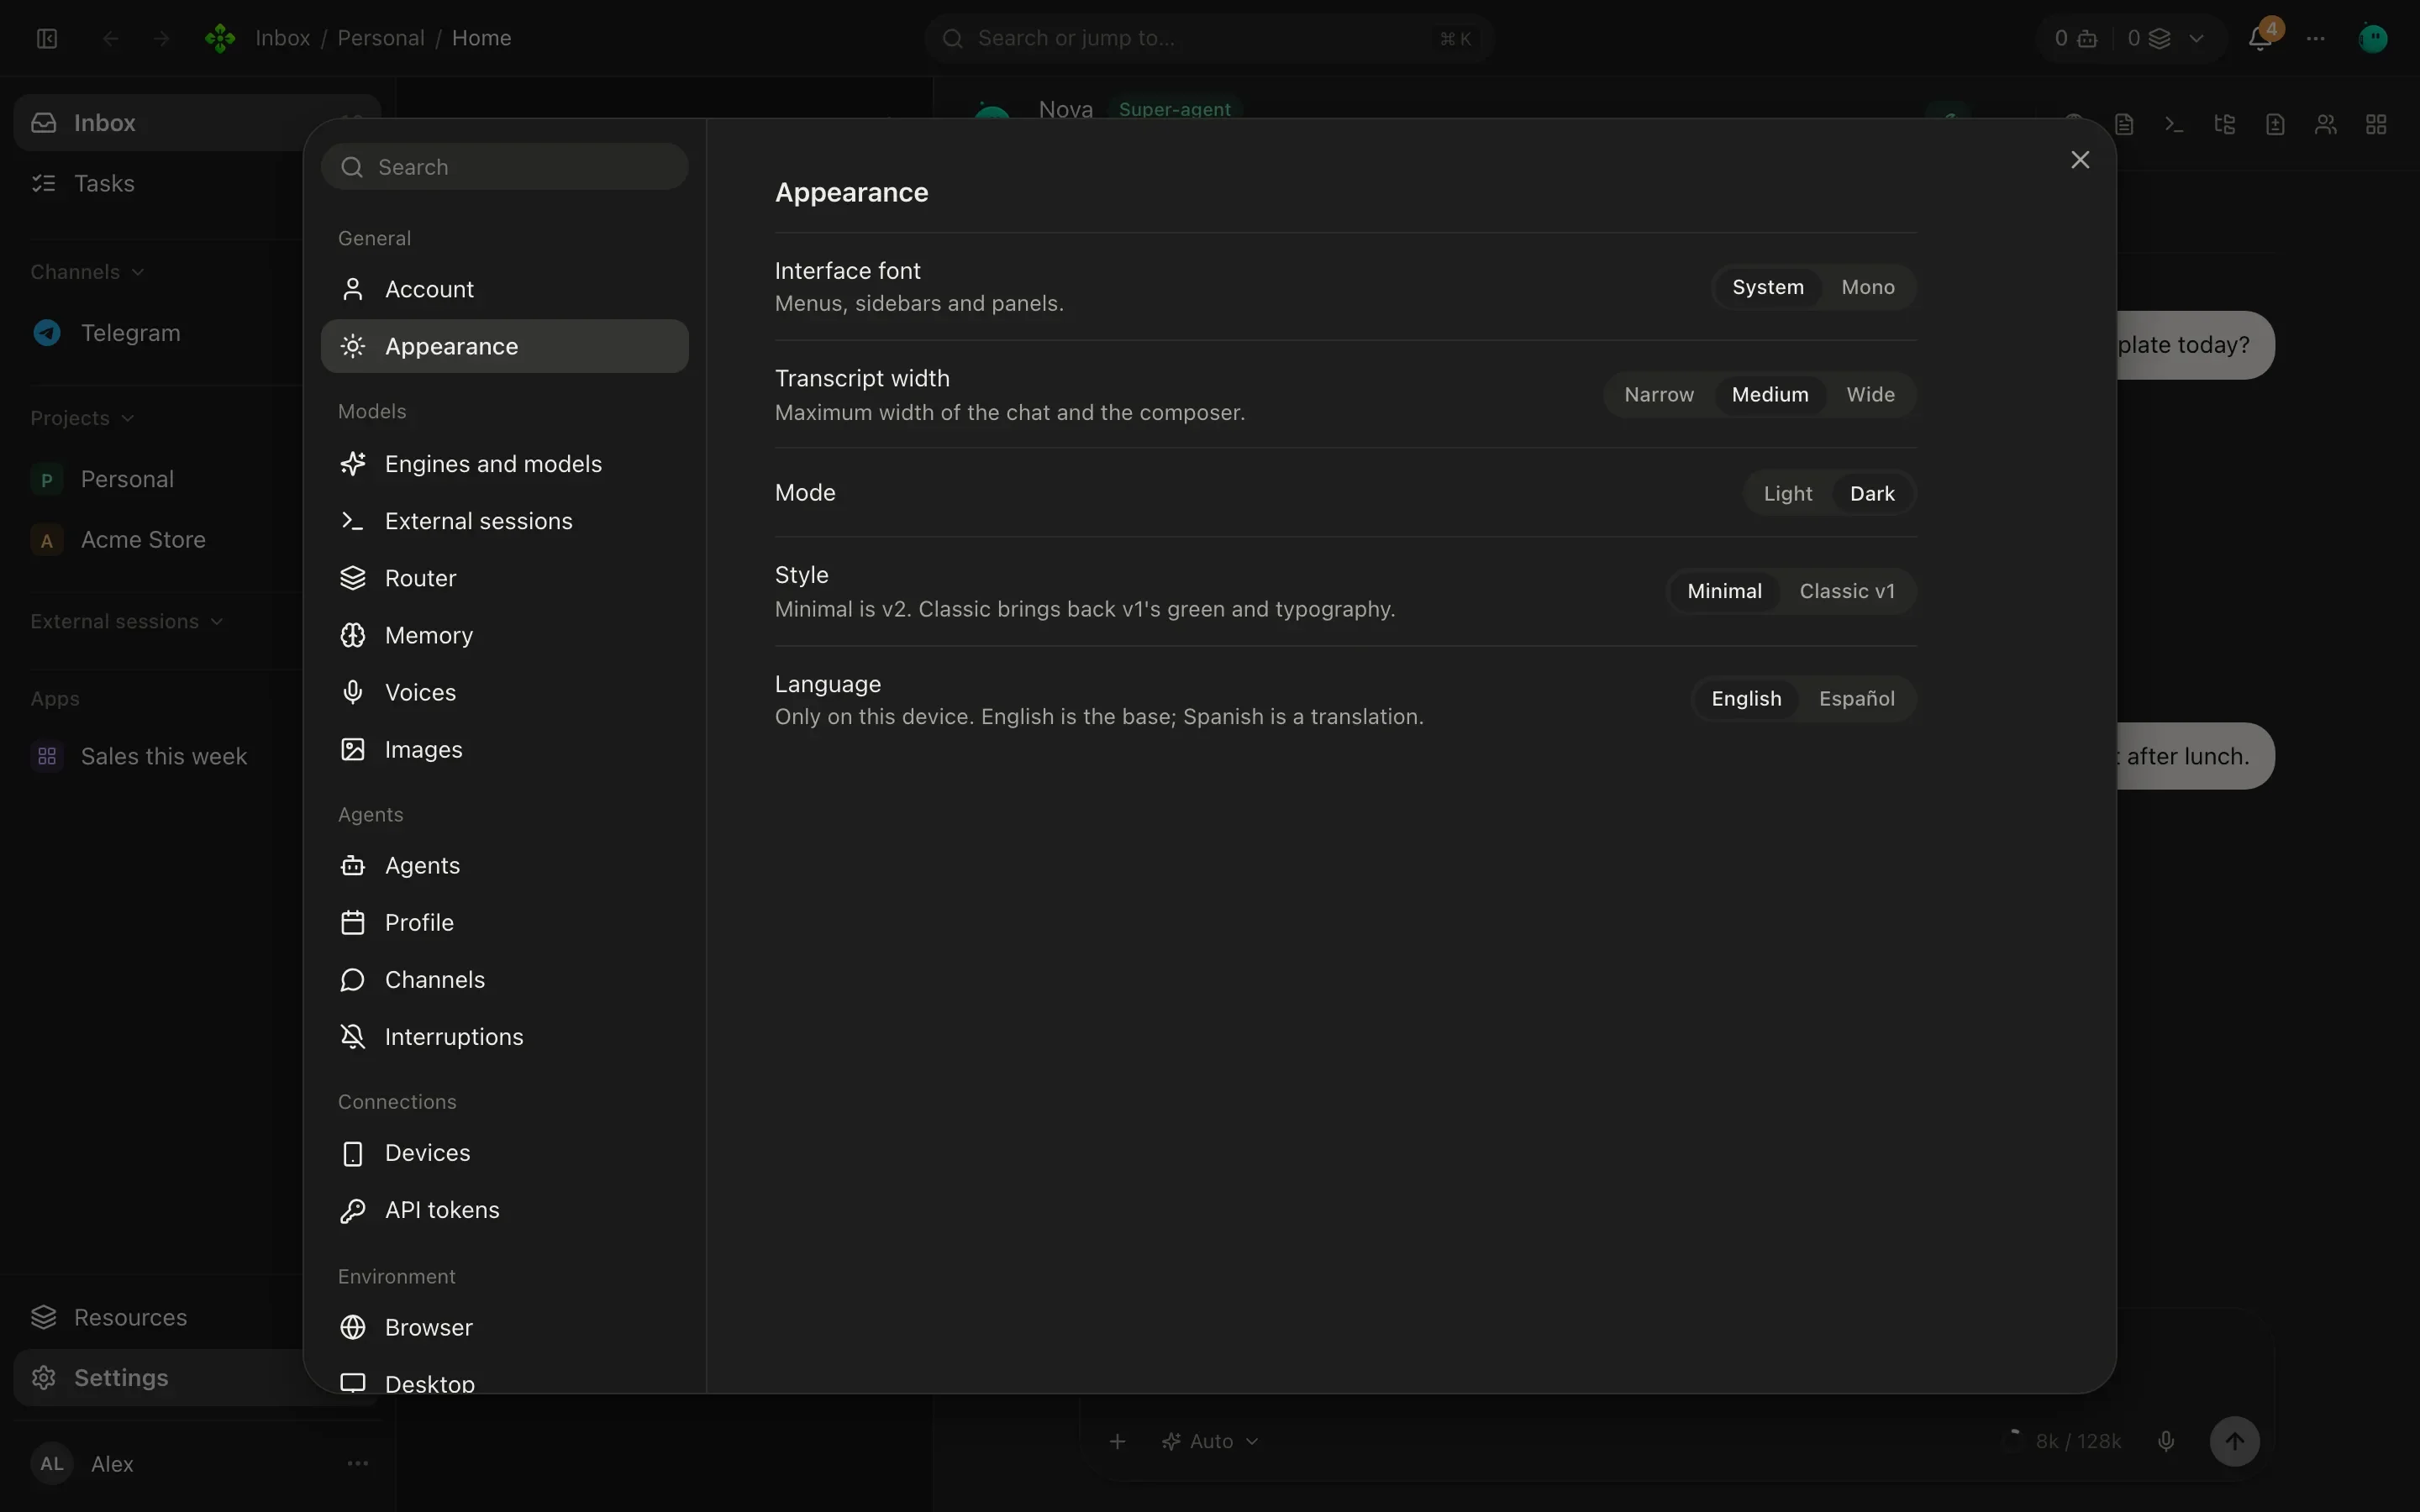Collapse the sidebar External sessions section
This screenshot has width=2420, height=1512.
click(x=126, y=621)
